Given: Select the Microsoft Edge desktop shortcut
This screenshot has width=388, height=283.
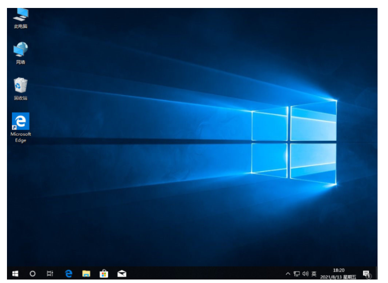Looking at the screenshot, I should click(20, 127).
